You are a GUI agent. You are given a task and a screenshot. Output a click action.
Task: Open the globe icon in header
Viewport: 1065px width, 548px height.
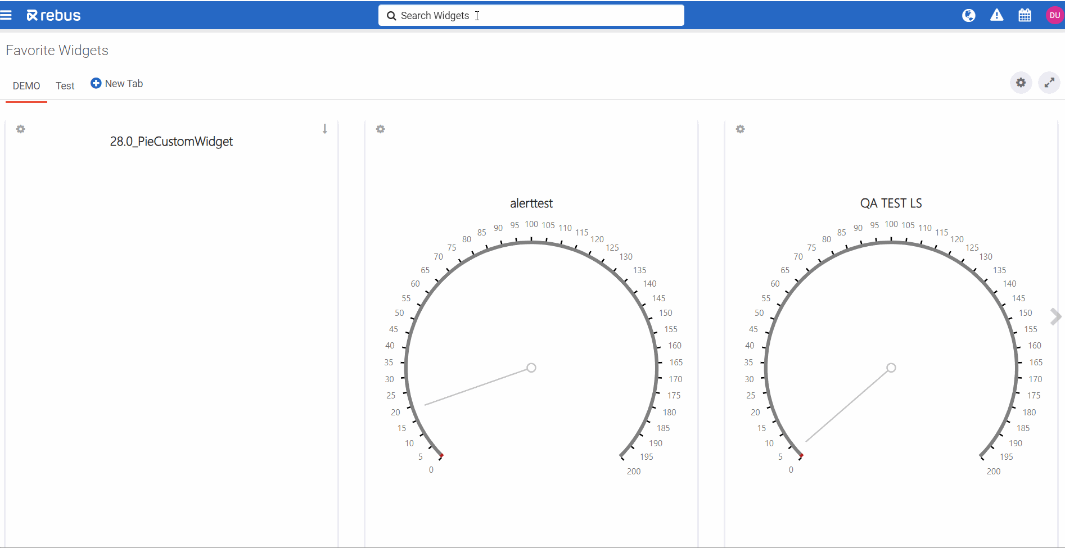tap(968, 15)
